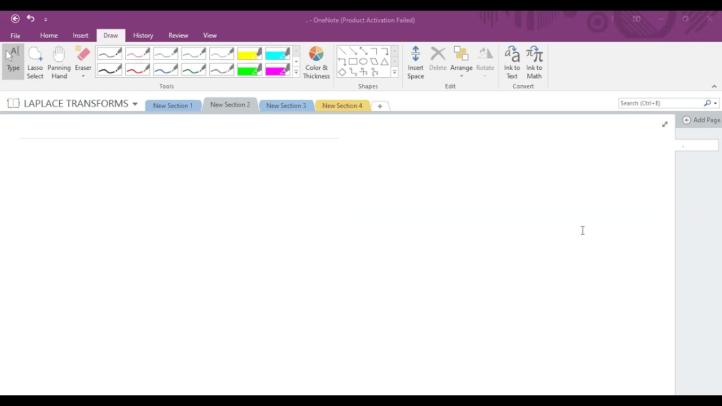Select the thick green pen, bottom row
Screen dimensions: 722x406
(x=193, y=70)
